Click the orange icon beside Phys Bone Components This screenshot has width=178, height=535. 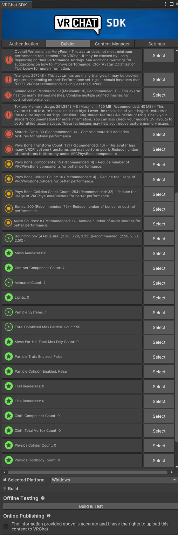coord(8,164)
